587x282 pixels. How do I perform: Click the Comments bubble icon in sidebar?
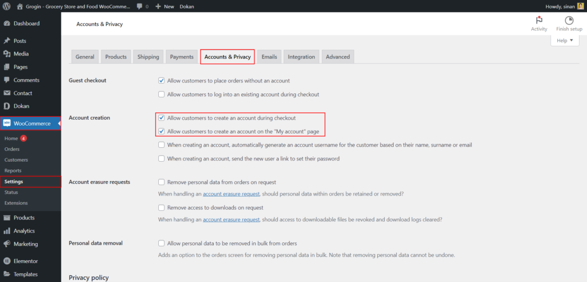coord(7,80)
